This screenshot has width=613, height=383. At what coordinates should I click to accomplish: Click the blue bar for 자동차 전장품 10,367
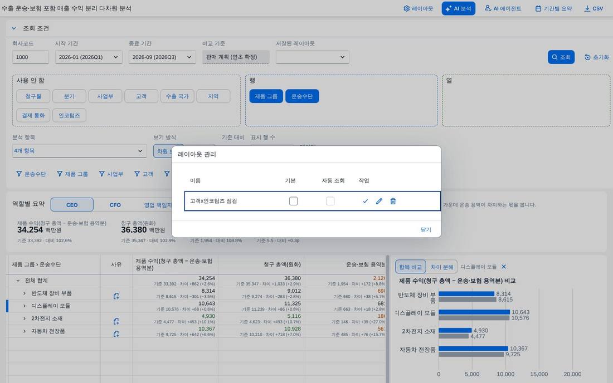point(473,348)
